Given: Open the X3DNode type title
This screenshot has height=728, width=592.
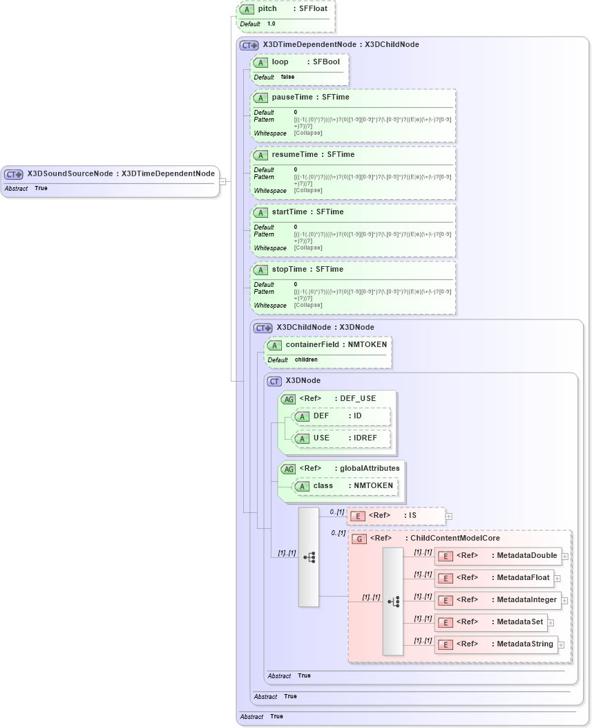Looking at the screenshot, I should (303, 381).
